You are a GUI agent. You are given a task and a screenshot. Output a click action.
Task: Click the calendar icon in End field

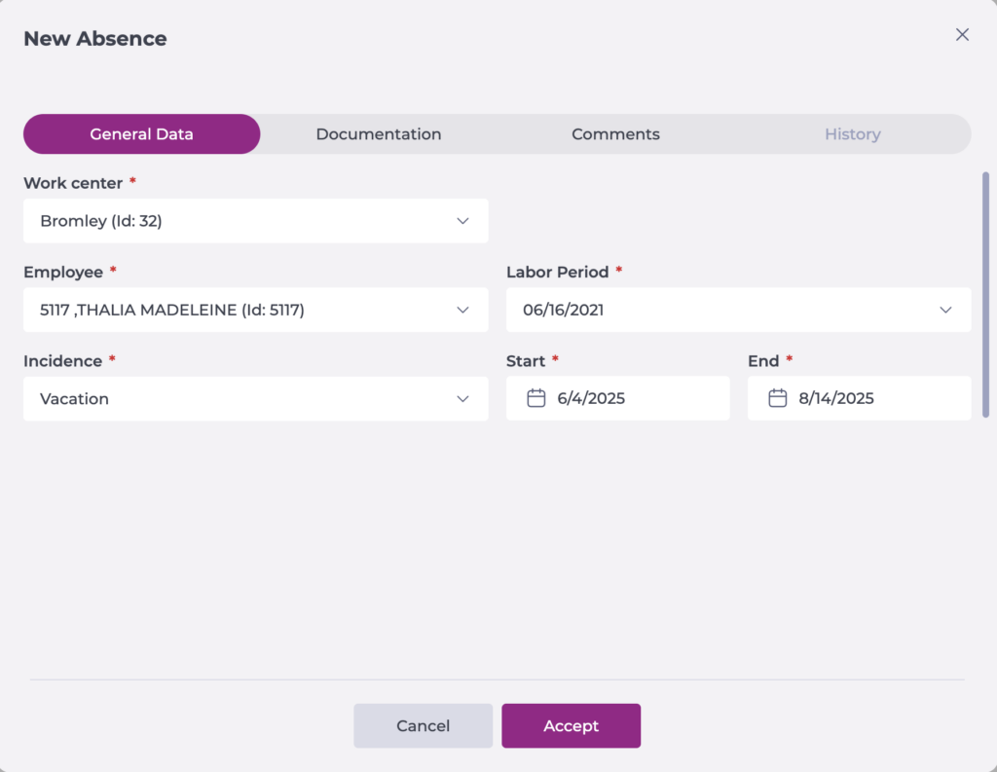777,398
